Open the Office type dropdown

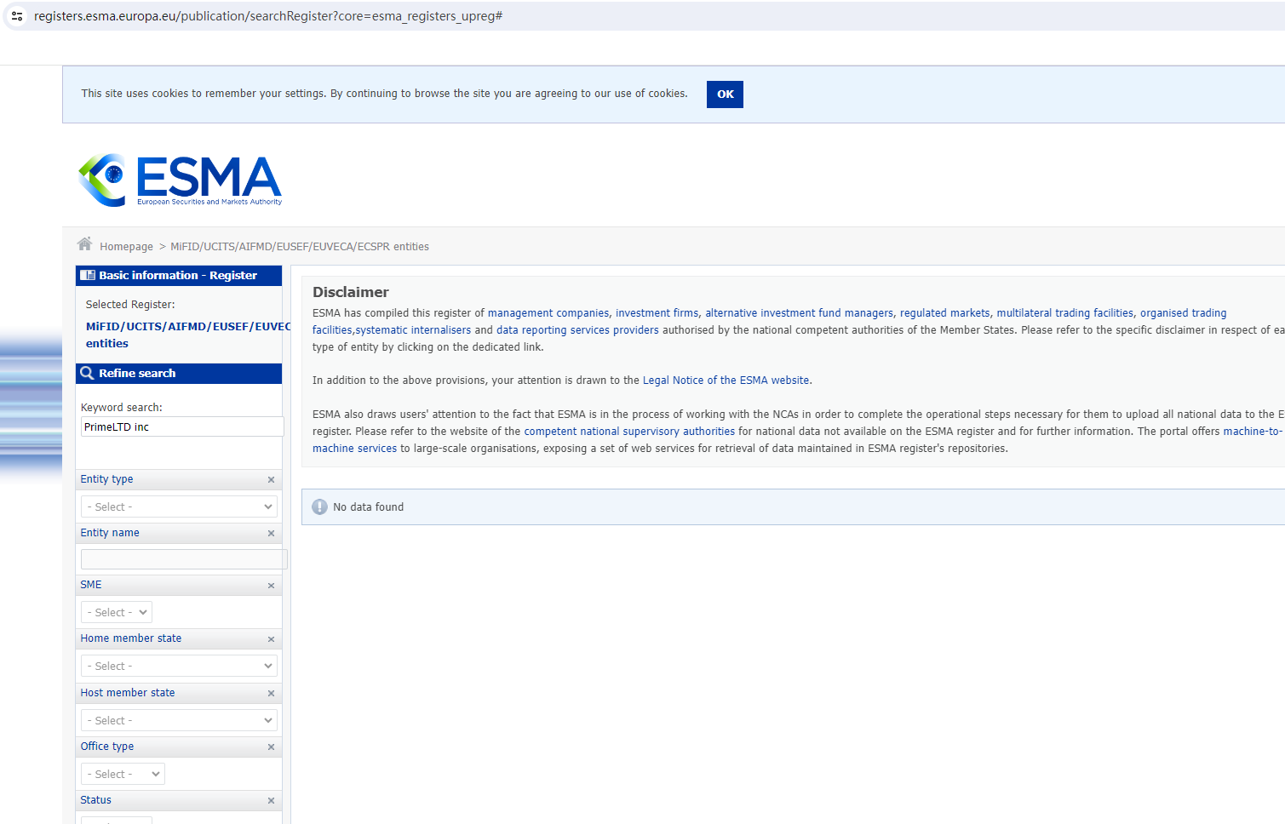click(x=123, y=774)
